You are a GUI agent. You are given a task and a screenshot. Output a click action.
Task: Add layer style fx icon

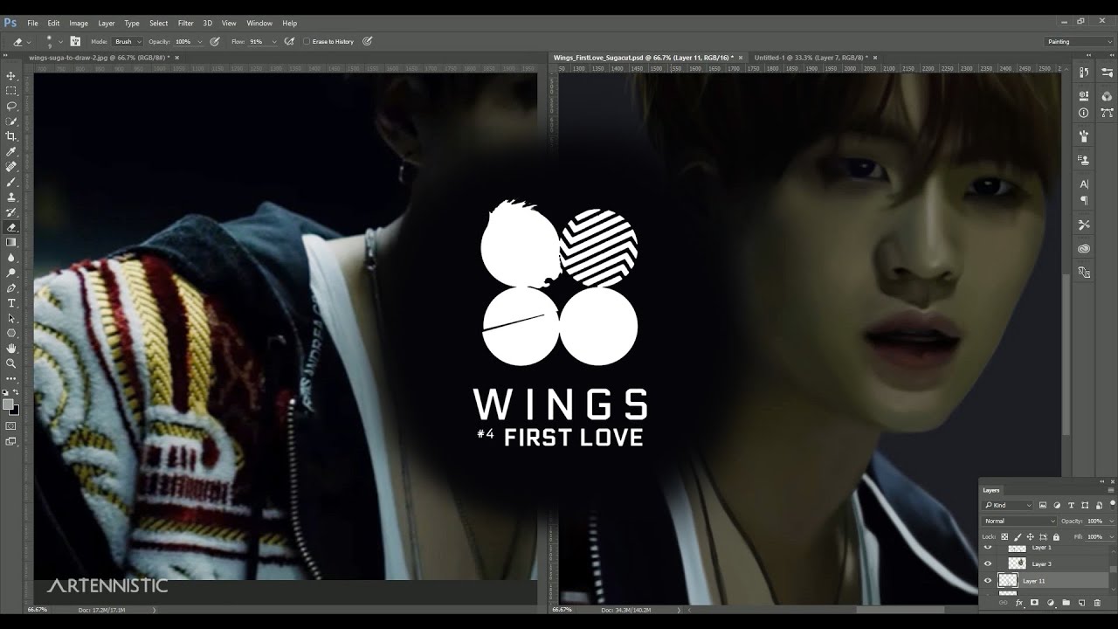pyautogui.click(x=1018, y=603)
